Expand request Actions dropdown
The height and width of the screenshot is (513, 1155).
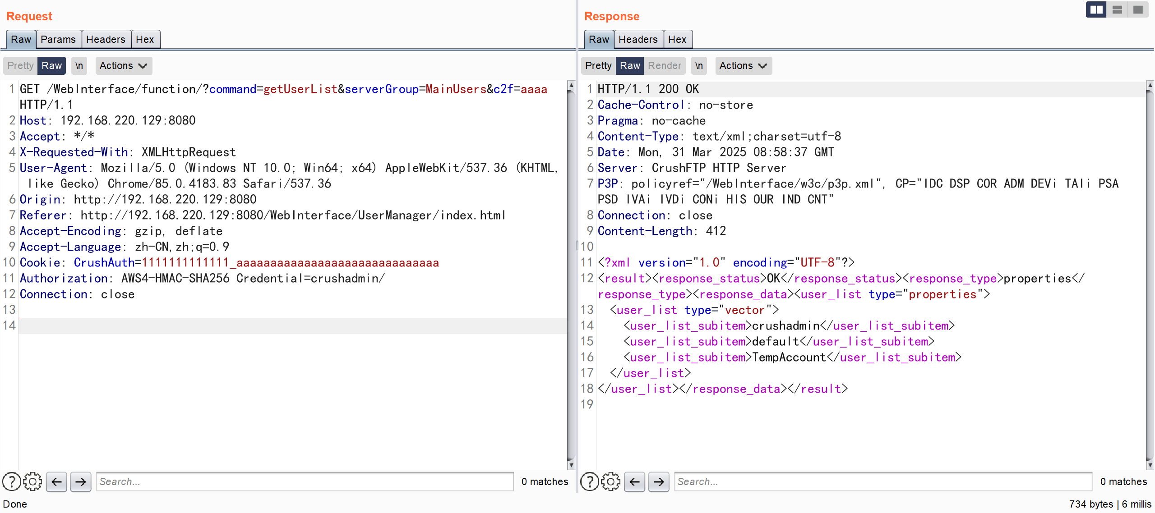tap(123, 65)
